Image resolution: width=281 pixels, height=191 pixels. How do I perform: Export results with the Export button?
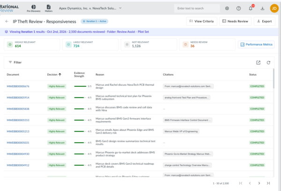pyautogui.click(x=264, y=22)
